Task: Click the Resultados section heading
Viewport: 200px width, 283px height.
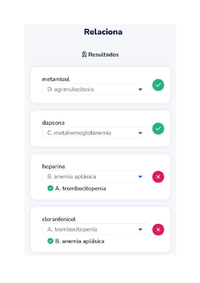Action: (103, 54)
